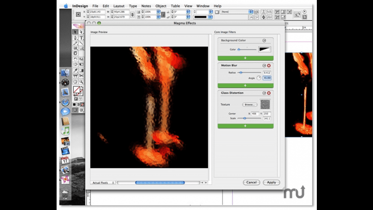
Task: Click the Motion Blur Angle input field
Action: [267, 78]
